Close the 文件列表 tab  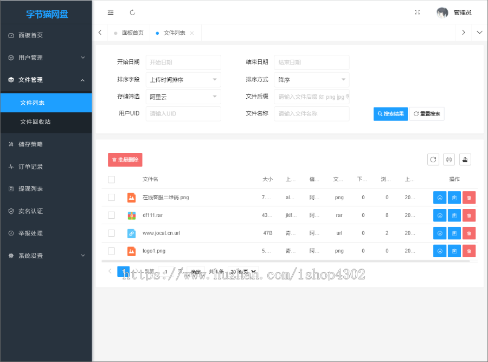point(192,33)
